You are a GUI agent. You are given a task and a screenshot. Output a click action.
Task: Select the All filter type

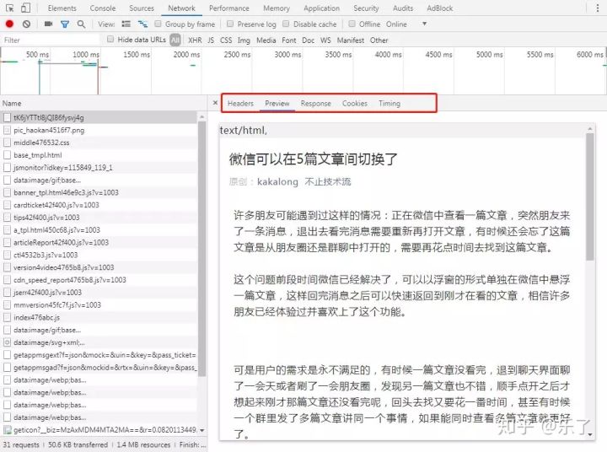pyautogui.click(x=175, y=40)
